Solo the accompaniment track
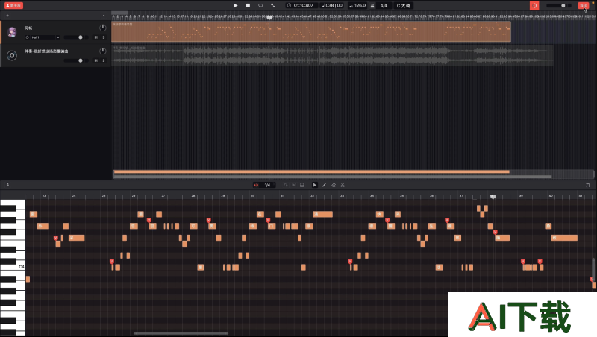Image resolution: width=597 pixels, height=337 pixels. [104, 60]
